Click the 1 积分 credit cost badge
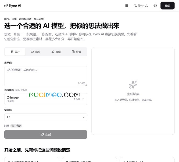179x162 pixels. pyautogui.click(x=16, y=126)
